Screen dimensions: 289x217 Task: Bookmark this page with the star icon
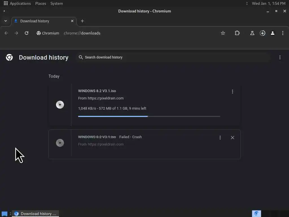(223, 33)
